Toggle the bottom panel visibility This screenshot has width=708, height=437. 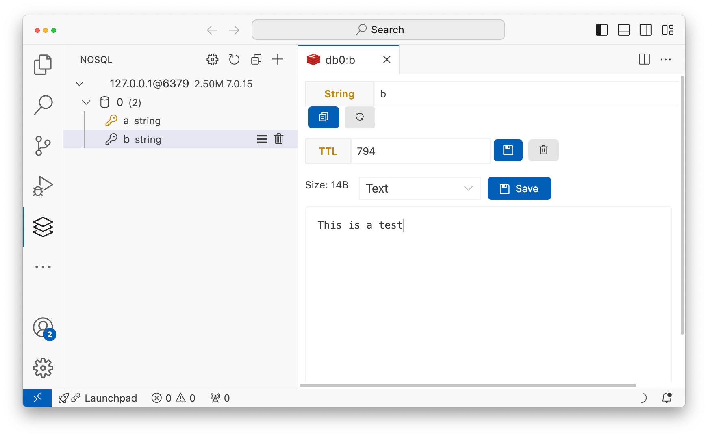(624, 30)
